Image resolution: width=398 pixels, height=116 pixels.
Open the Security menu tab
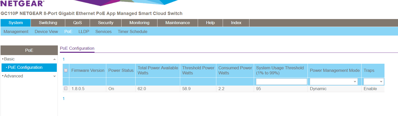pyautogui.click(x=105, y=23)
